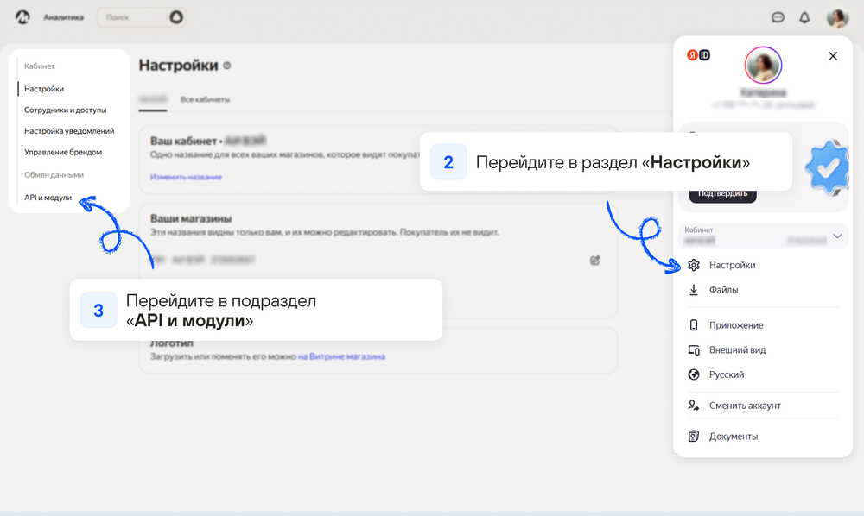The height and width of the screenshot is (516, 864).
Task: Click the documents icon beside Документы
Action: [694, 437]
